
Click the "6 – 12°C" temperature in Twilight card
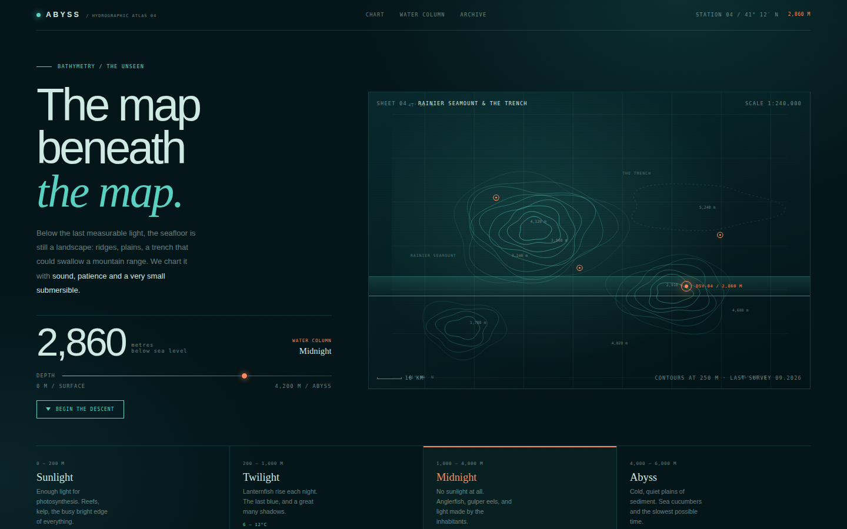(x=255, y=524)
